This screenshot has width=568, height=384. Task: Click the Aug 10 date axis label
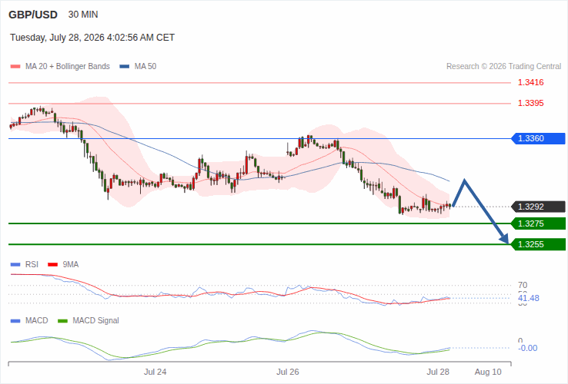coord(488,372)
